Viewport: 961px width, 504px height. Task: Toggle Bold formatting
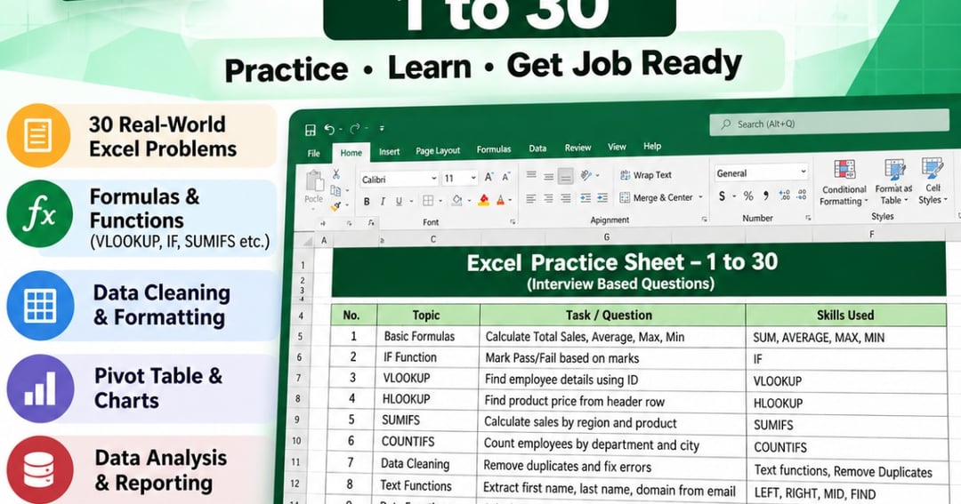click(367, 202)
